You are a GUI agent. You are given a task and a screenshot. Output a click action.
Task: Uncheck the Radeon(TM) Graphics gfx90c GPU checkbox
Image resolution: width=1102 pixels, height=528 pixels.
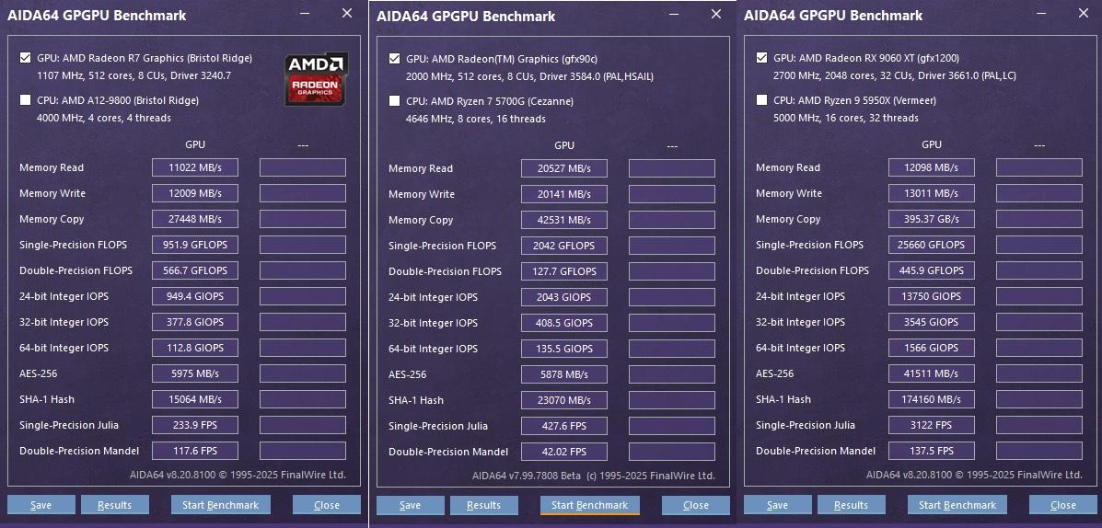pyautogui.click(x=394, y=58)
